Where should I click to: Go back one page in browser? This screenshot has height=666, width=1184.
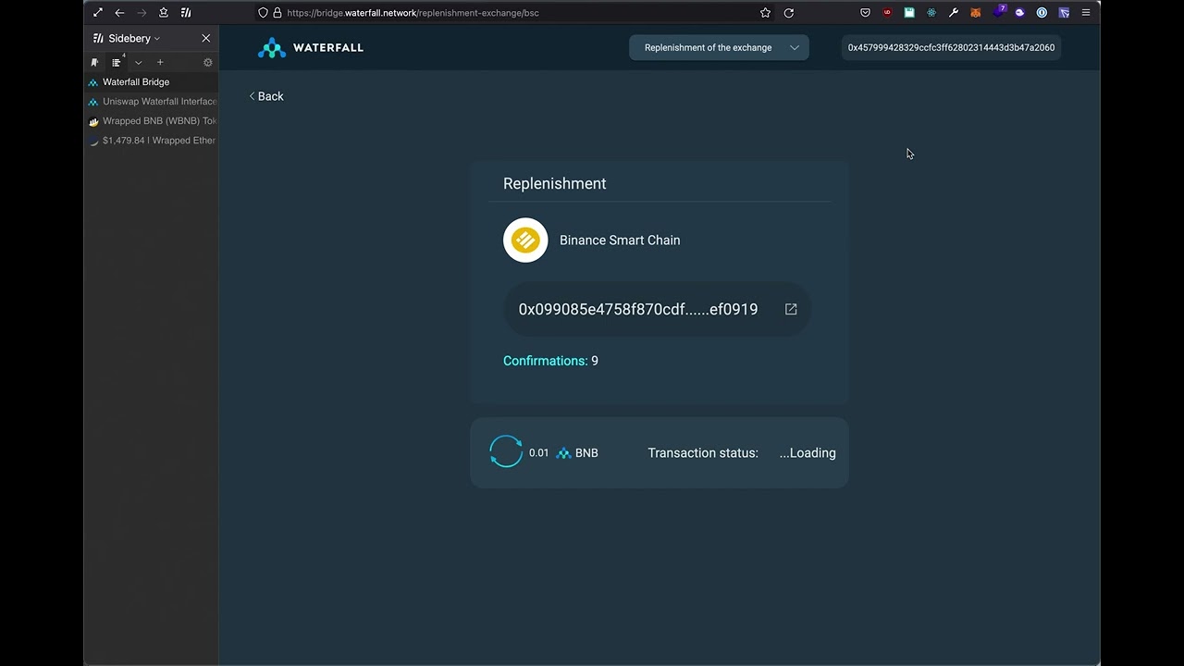[119, 13]
